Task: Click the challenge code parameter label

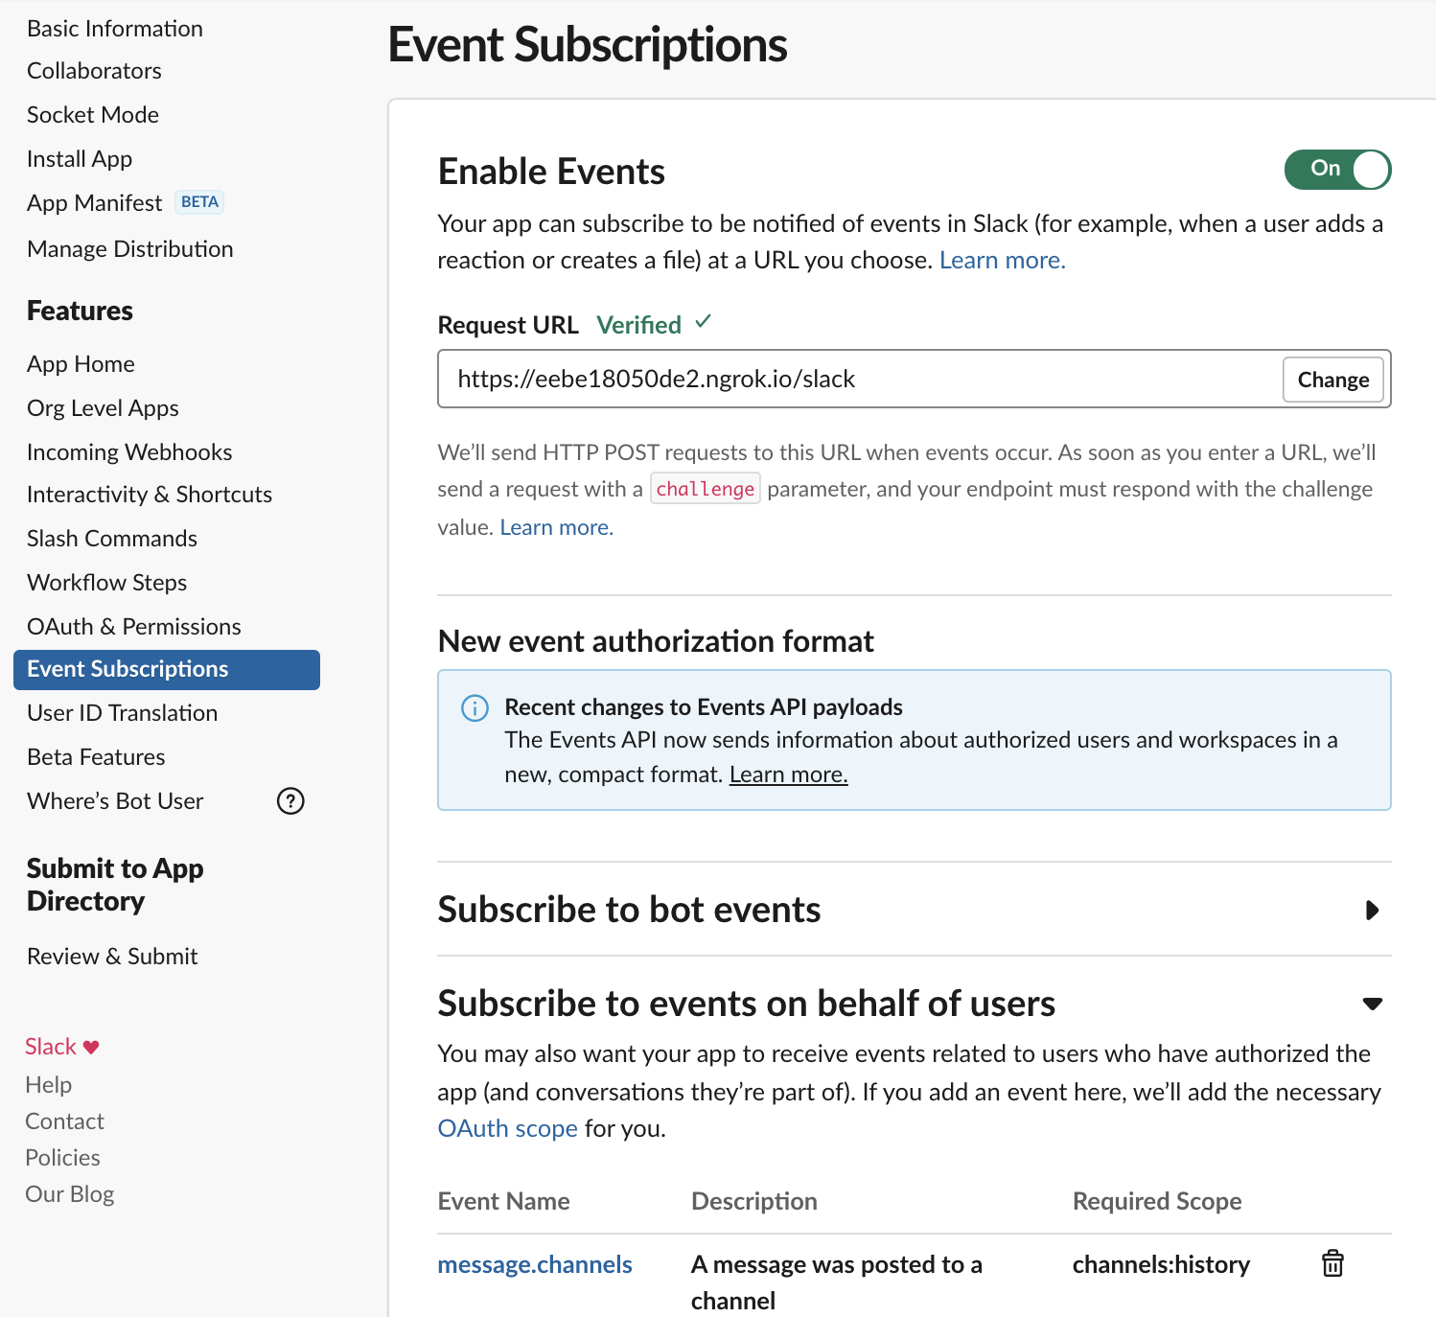Action: point(706,489)
